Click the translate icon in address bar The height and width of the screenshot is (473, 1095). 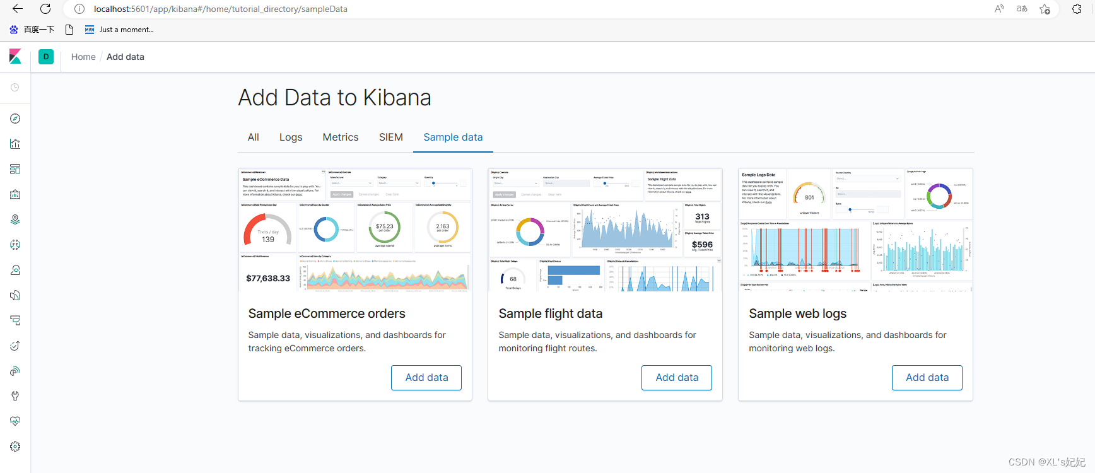[1022, 9]
